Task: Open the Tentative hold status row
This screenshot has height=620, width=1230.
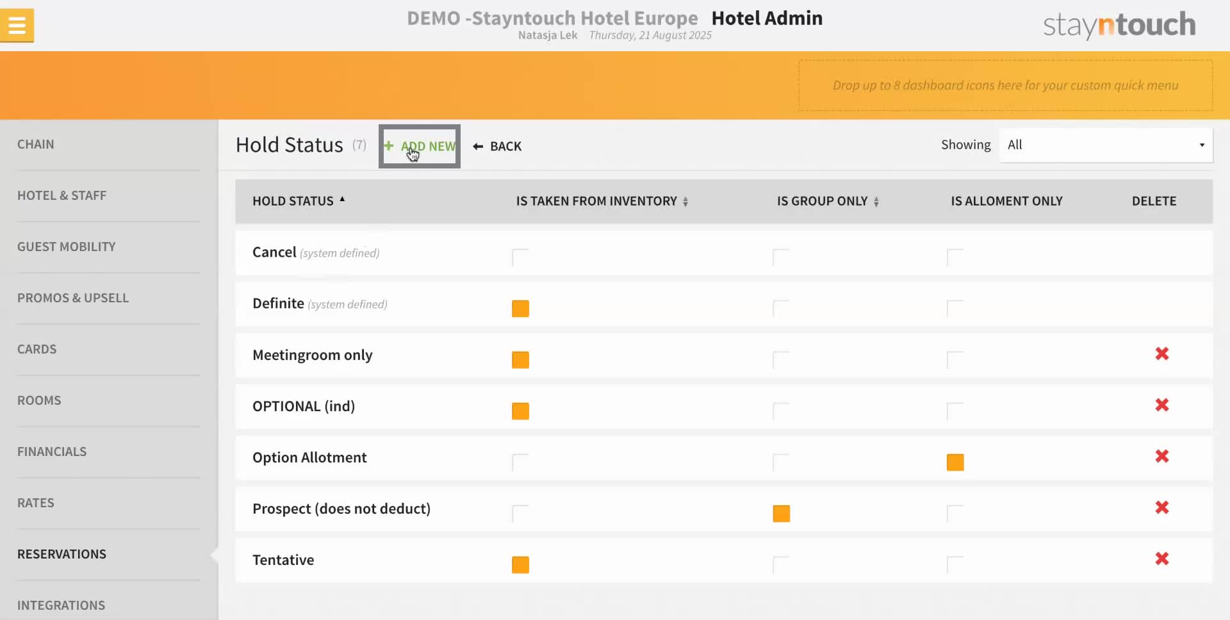Action: (x=724, y=560)
